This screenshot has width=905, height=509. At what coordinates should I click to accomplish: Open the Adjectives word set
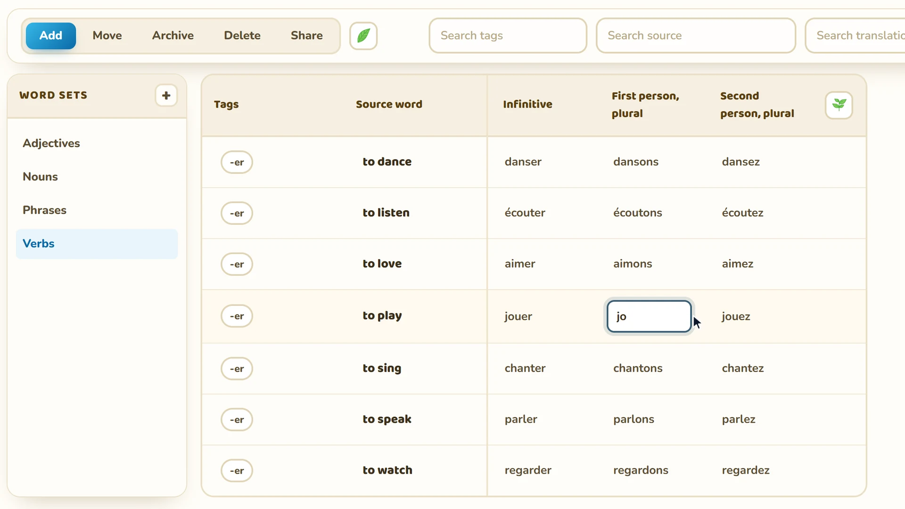[97, 143]
